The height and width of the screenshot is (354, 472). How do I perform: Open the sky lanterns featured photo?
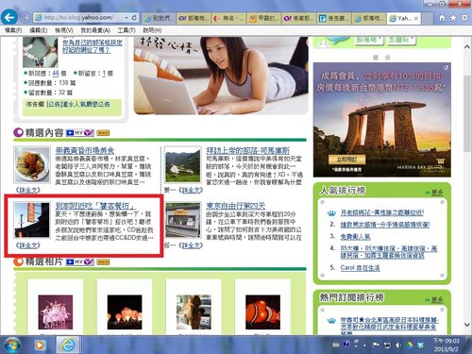125,312
